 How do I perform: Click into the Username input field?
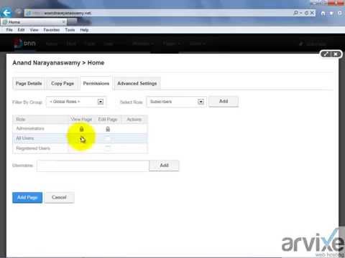[93, 166]
